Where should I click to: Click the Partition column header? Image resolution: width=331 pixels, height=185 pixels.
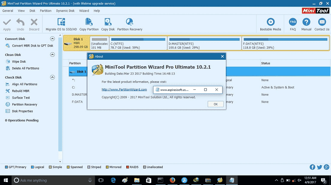(75, 63)
